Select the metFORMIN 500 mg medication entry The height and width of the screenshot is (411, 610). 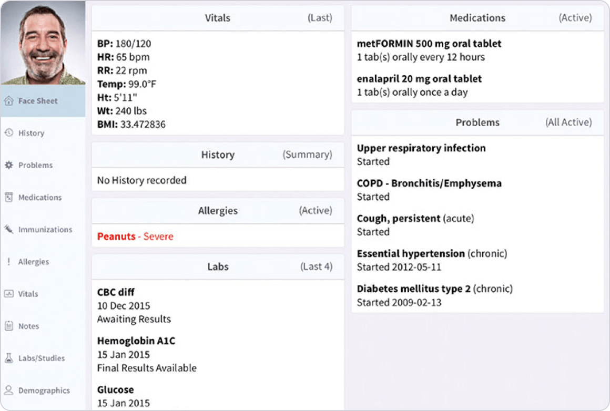coord(429,44)
